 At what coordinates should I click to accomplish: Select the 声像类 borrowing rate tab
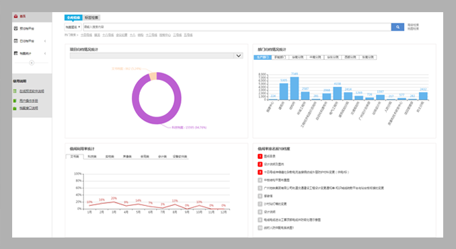click(x=127, y=157)
